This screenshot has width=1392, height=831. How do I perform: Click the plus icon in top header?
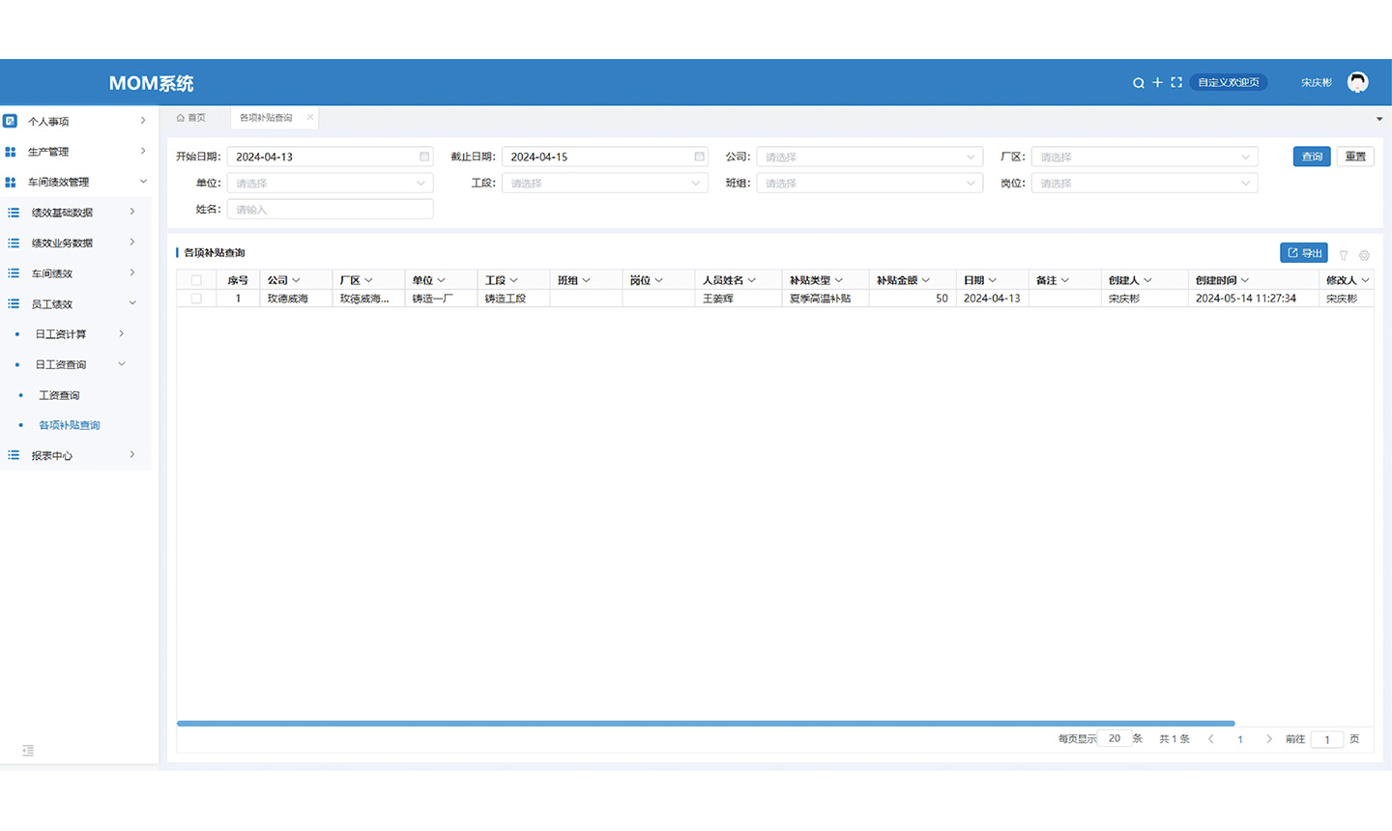(x=1157, y=83)
